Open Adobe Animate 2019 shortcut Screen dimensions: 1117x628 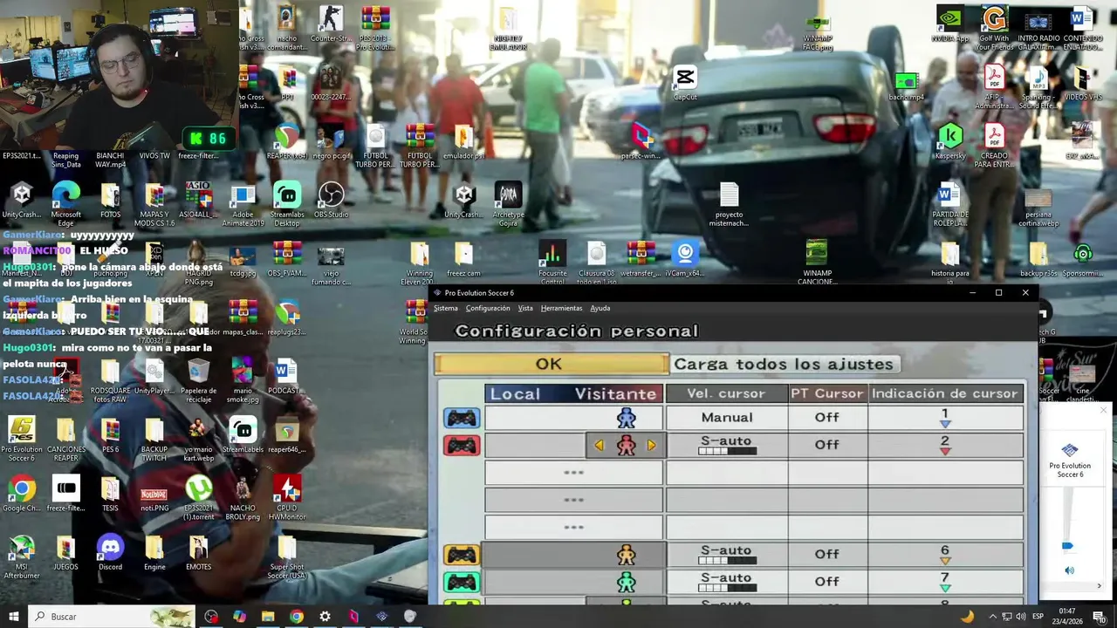(x=243, y=204)
